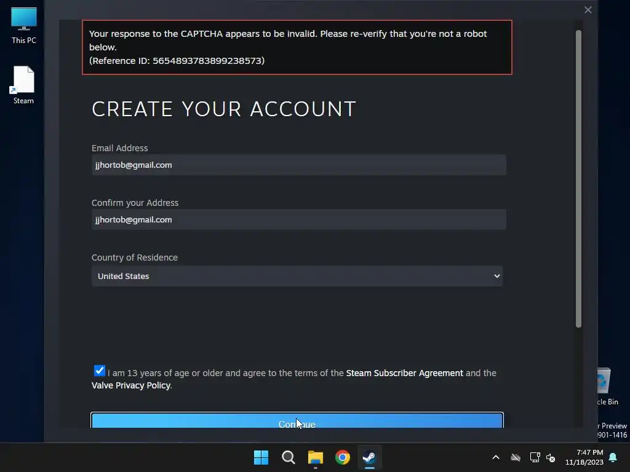Open the Country of Residence dropdown
This screenshot has height=472, width=630.
click(x=297, y=276)
